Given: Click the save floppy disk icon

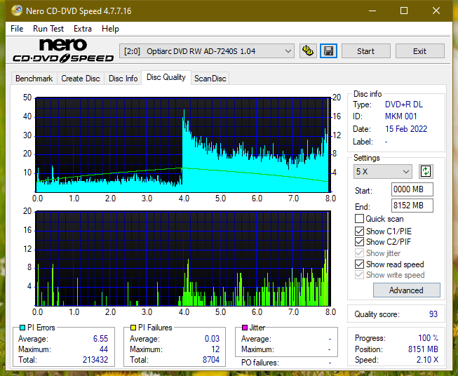Looking at the screenshot, I should [328, 51].
